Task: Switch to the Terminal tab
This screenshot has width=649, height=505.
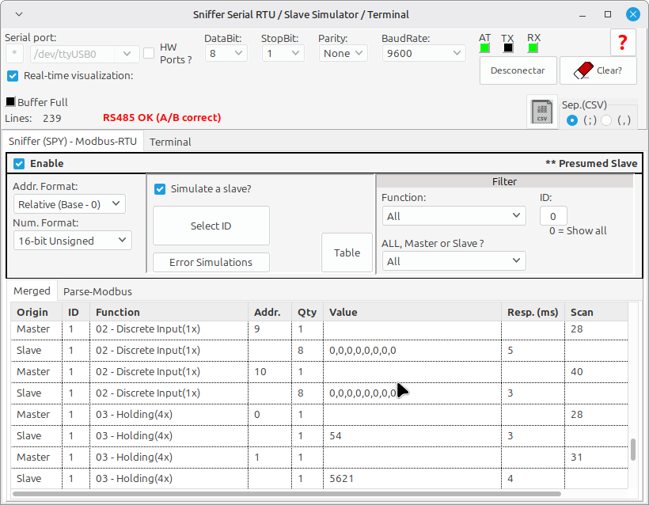Action: point(170,142)
